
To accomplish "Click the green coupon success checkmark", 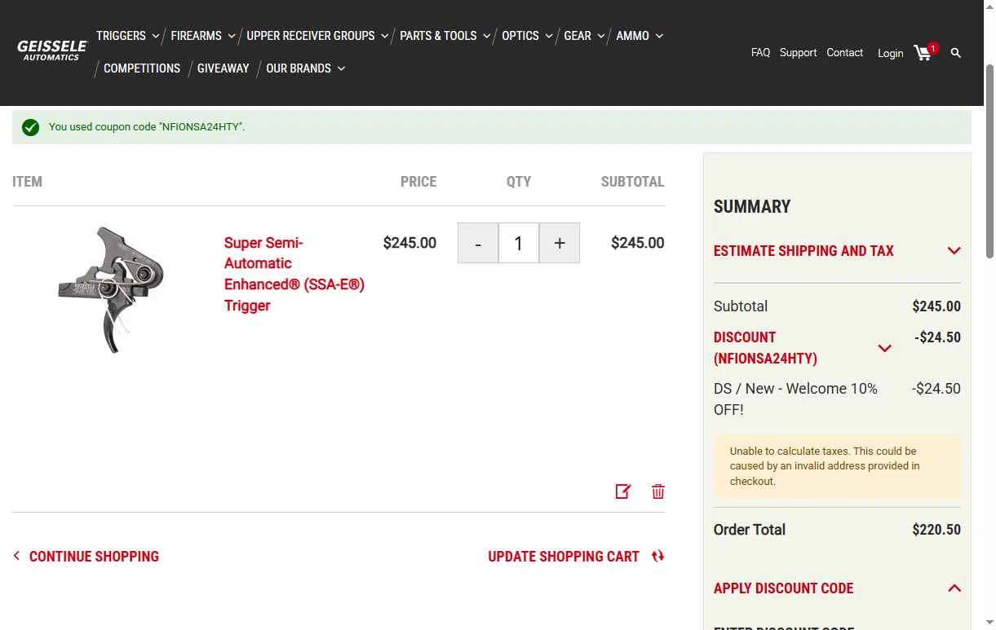I will coord(31,127).
